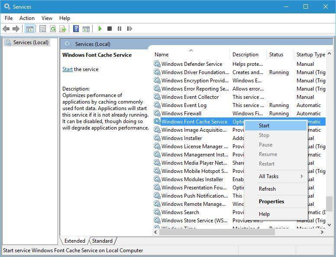Switch to the Extended tab
Viewport: 336px width, 257px height.
[74, 241]
